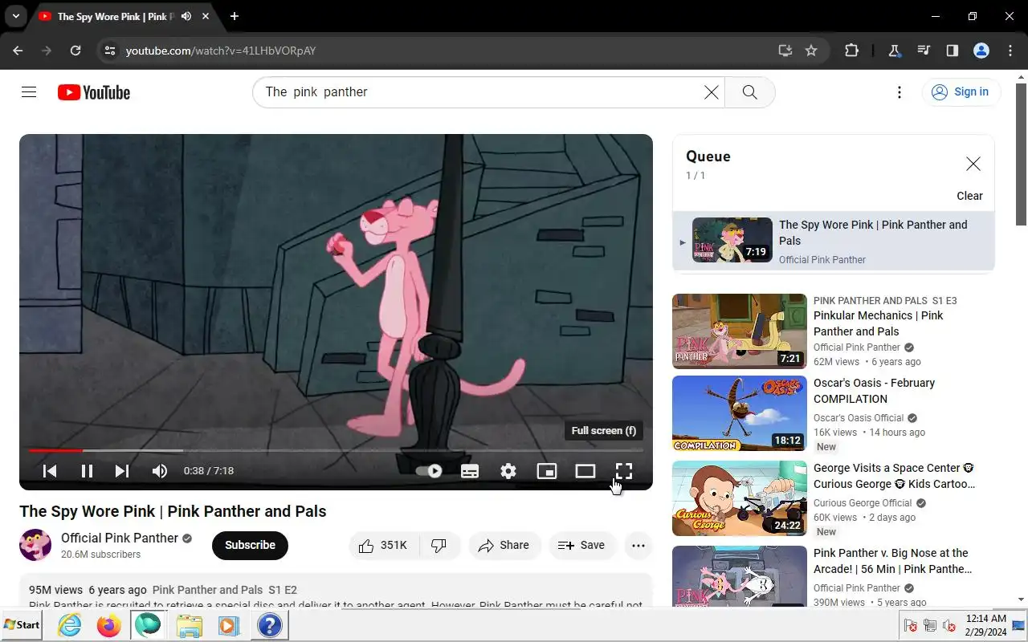
Task: Open Chrome extensions puzzle icon
Action: pos(852,51)
